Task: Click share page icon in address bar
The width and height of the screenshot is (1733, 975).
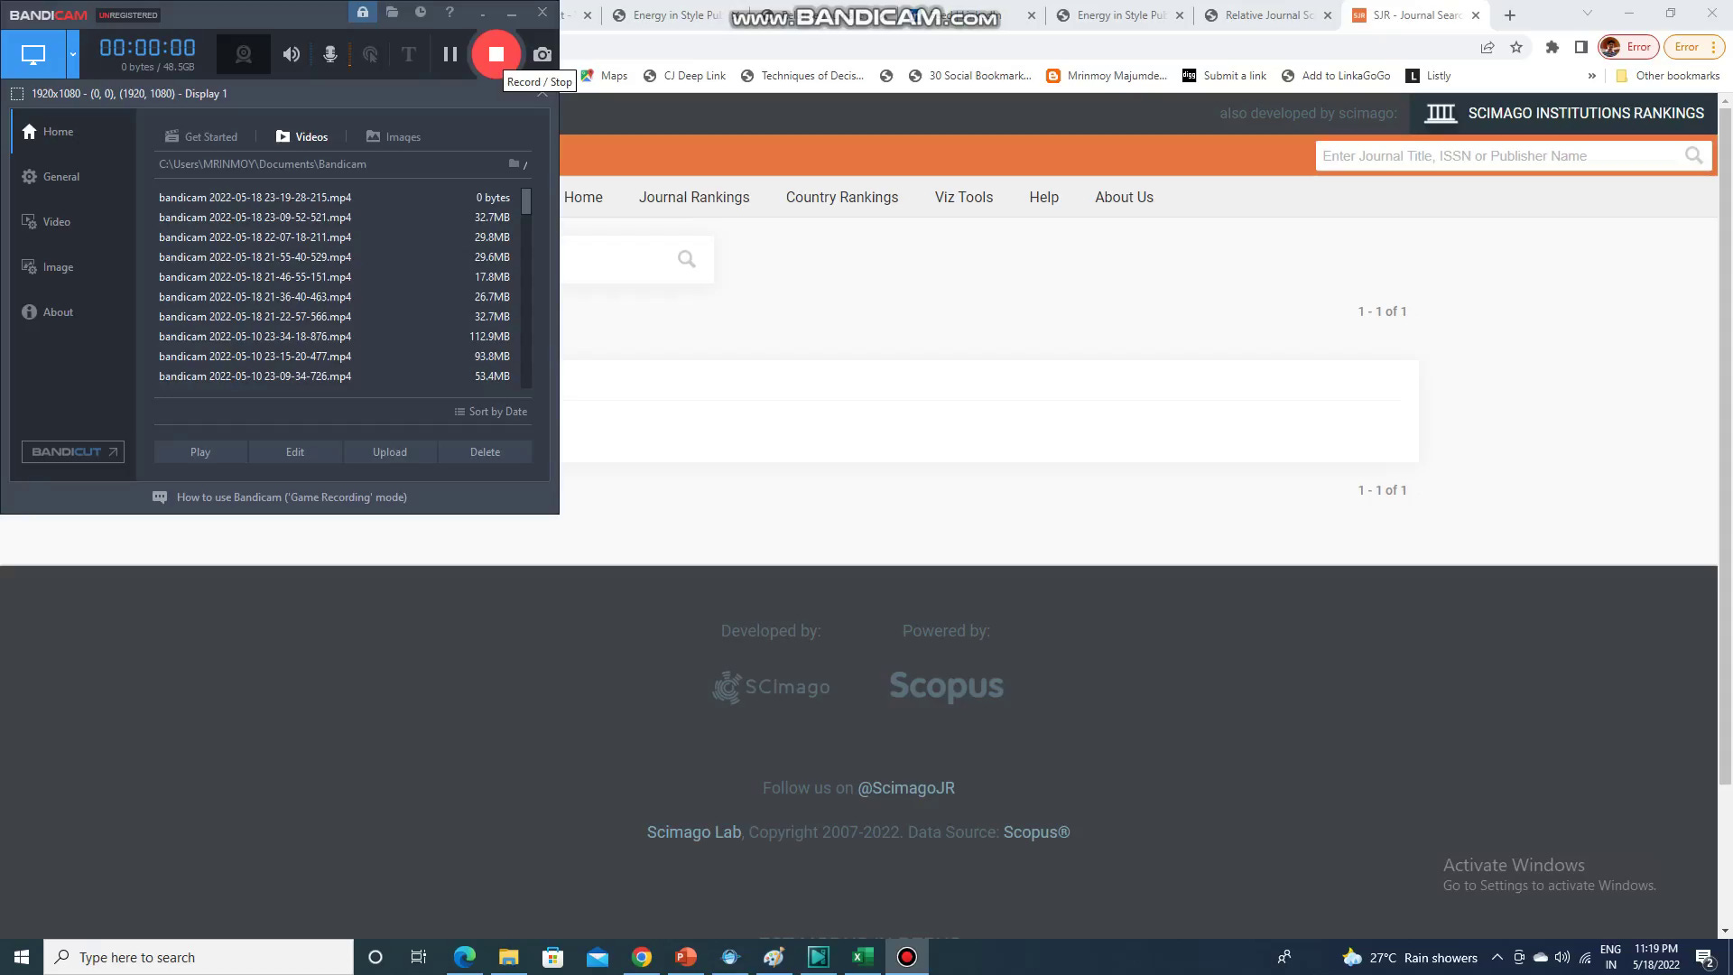Action: 1487,47
